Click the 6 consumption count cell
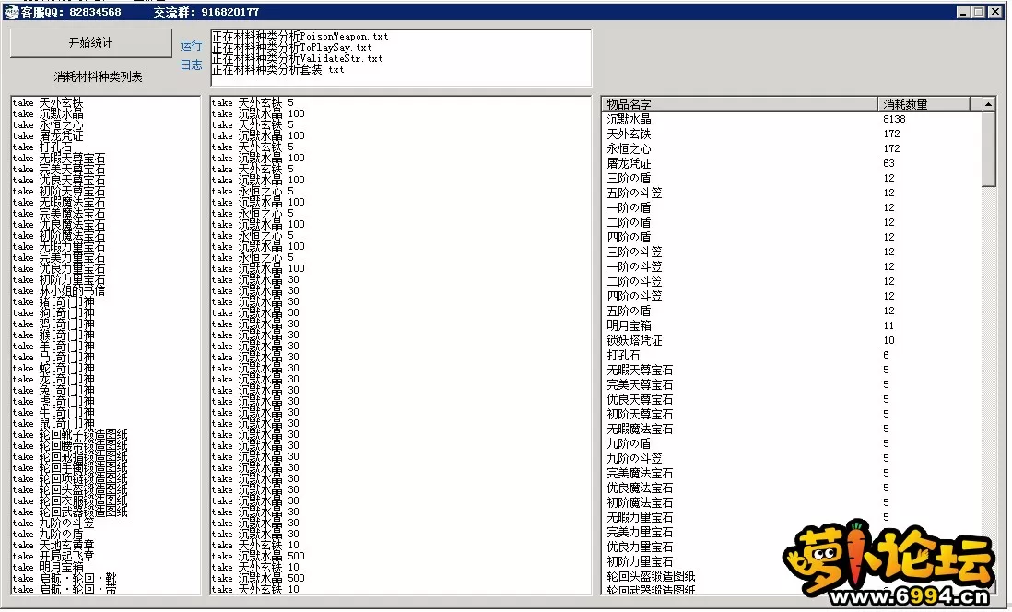Image resolution: width=1012 pixels, height=612 pixels. click(886, 356)
